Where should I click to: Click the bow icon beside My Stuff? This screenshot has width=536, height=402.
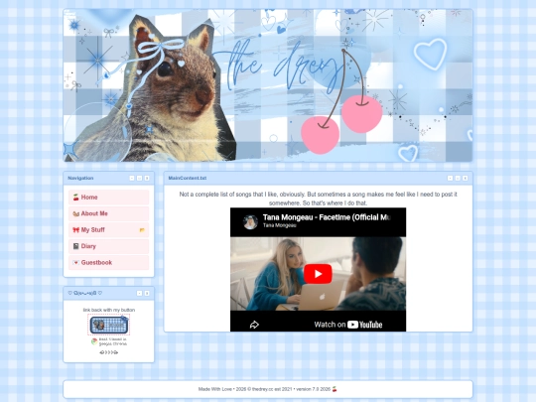click(75, 230)
